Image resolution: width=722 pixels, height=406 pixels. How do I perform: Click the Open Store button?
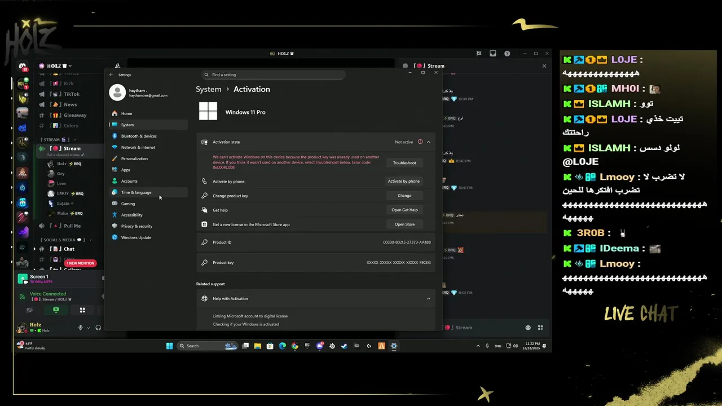[x=404, y=224]
